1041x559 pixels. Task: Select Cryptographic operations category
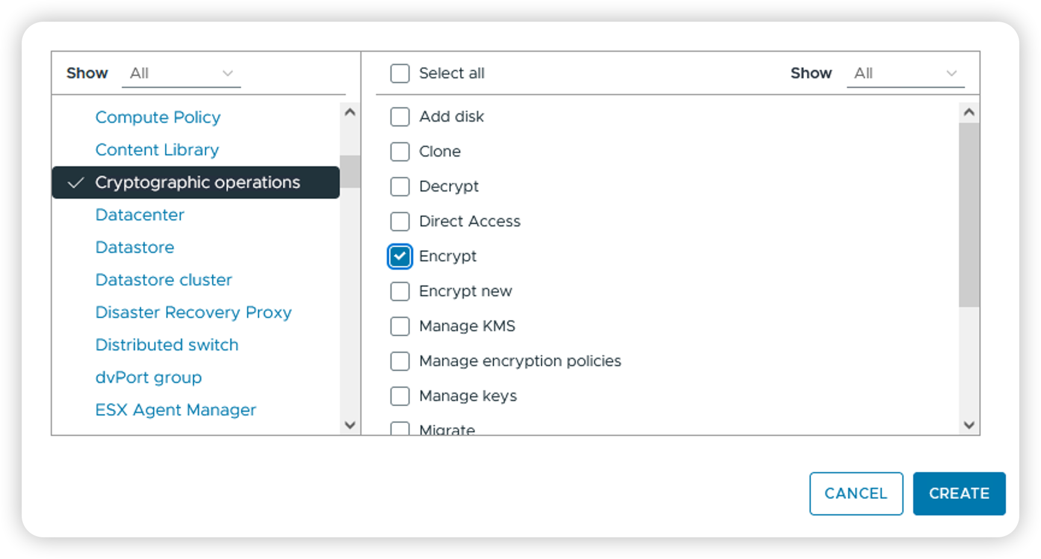(197, 183)
